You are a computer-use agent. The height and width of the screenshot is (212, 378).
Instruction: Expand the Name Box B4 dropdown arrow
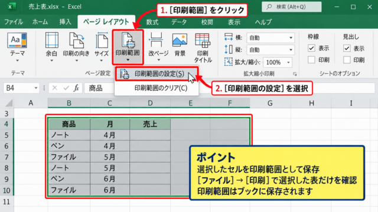35,88
